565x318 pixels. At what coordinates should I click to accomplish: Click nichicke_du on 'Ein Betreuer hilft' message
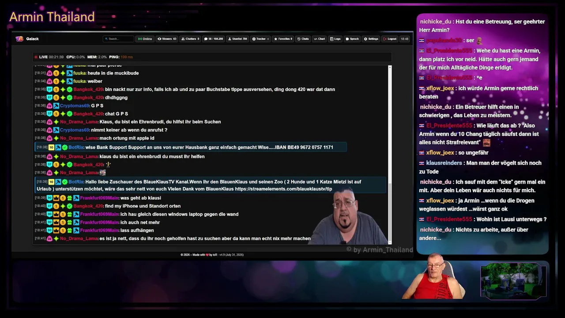coord(436,107)
